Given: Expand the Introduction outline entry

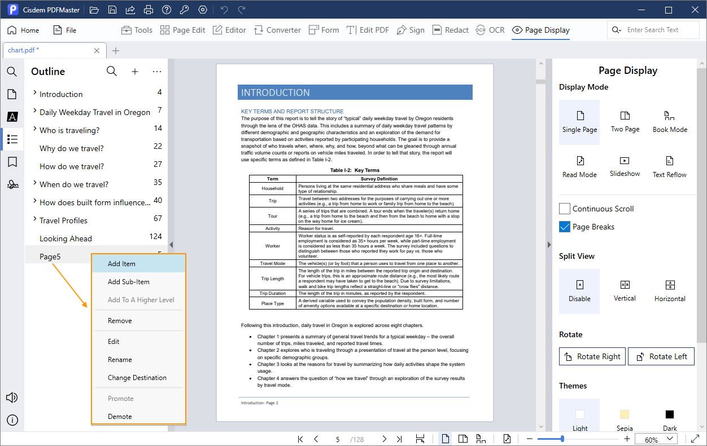Looking at the screenshot, I should point(34,94).
